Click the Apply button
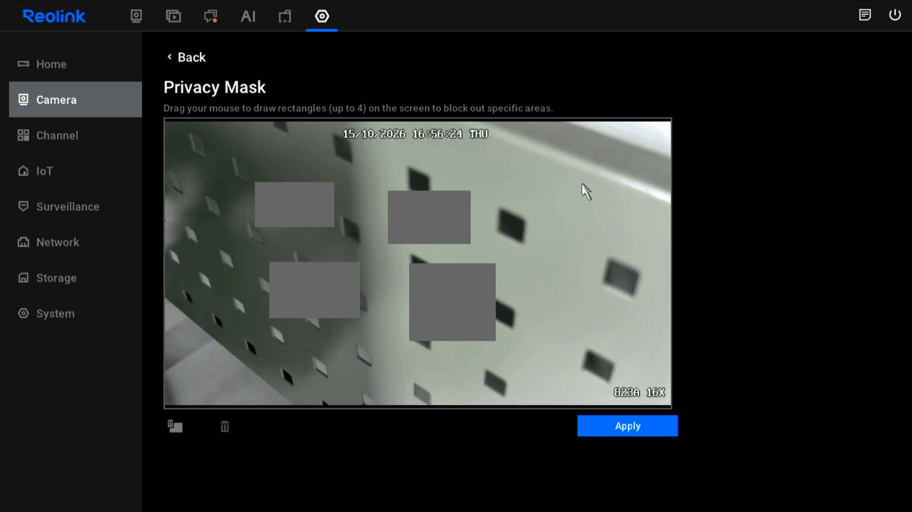912x512 pixels. pos(627,426)
